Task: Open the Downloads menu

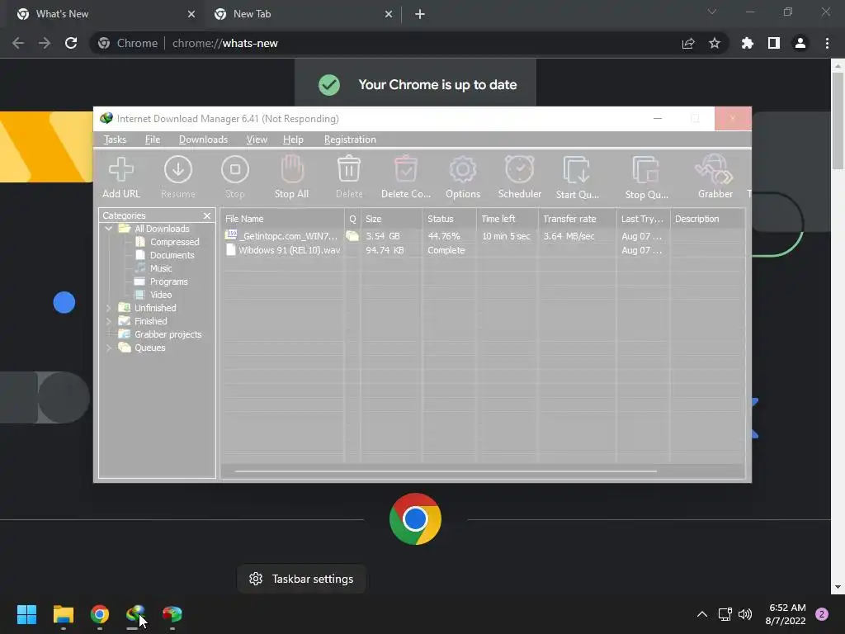Action: [x=203, y=140]
